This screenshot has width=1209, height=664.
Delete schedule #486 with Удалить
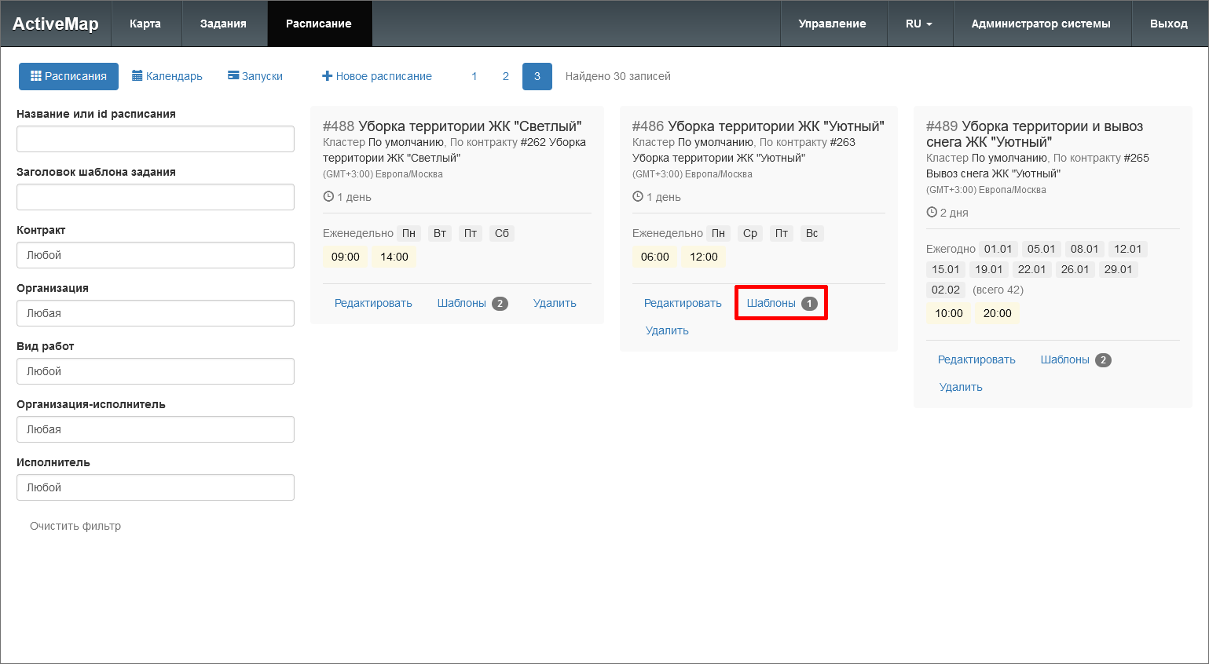point(667,330)
